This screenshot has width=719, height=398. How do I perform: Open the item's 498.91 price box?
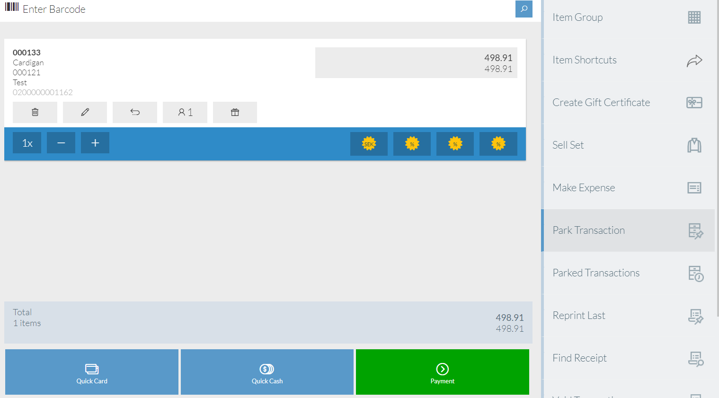pyautogui.click(x=416, y=62)
